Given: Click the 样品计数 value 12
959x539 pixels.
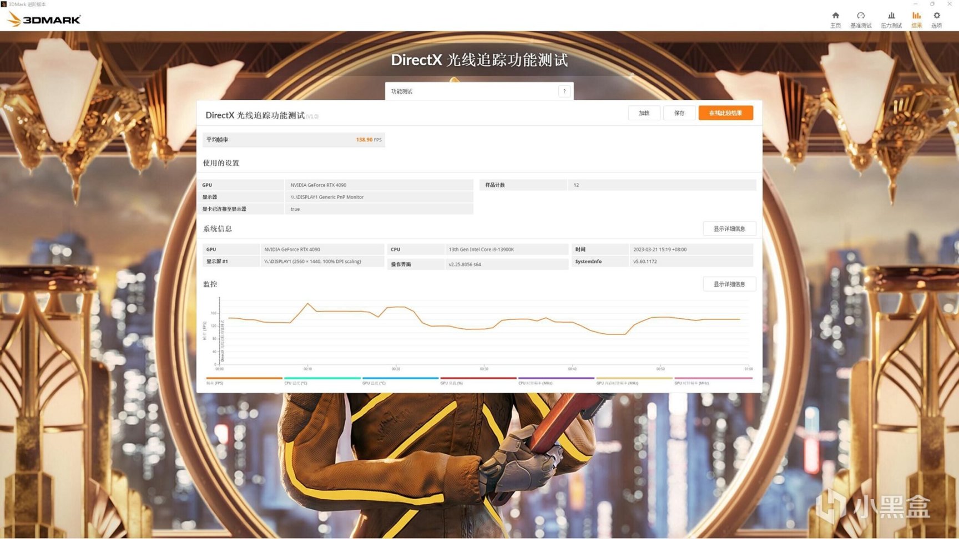Looking at the screenshot, I should (x=576, y=185).
